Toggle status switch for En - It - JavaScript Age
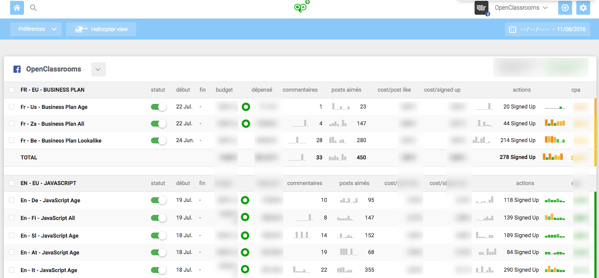This screenshot has height=278, width=599. click(x=159, y=270)
